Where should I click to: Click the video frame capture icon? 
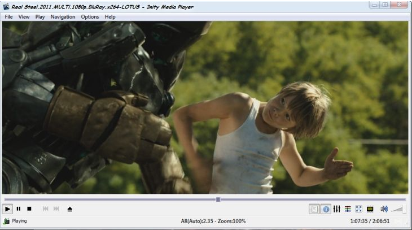370,209
